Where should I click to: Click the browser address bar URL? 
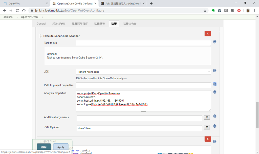click(70, 11)
